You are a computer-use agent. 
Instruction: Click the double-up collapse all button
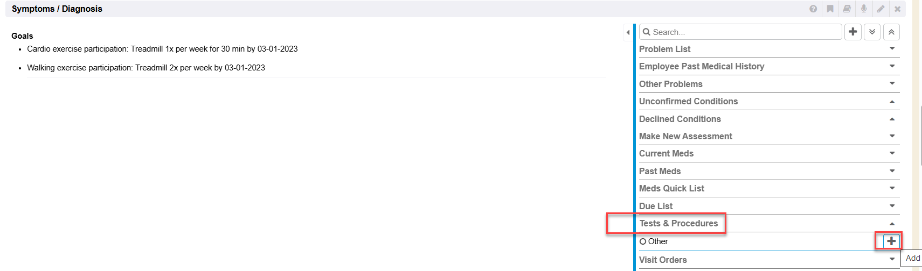pos(891,32)
